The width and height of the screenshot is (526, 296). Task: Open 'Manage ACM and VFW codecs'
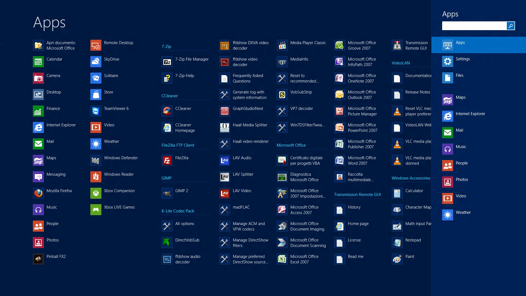[x=244, y=226]
